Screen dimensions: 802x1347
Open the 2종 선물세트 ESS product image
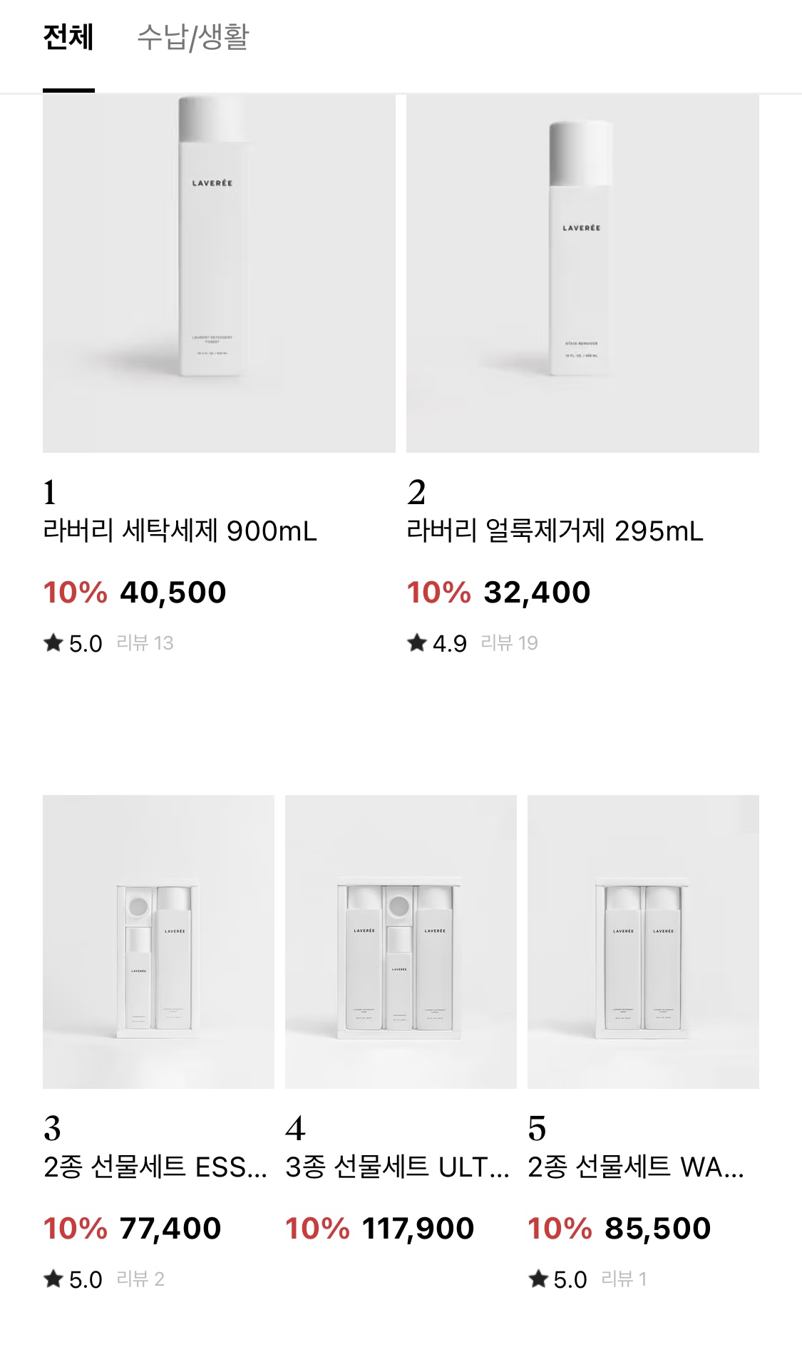pyautogui.click(x=158, y=941)
